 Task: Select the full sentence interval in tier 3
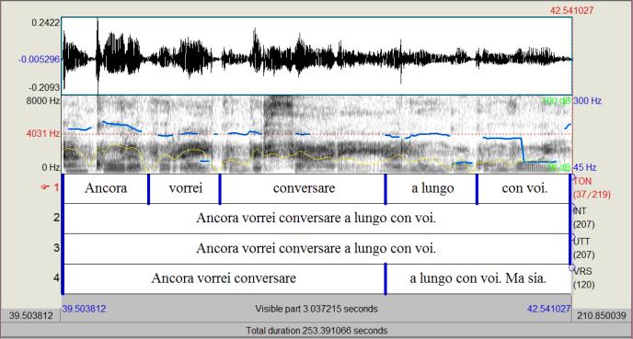(x=316, y=249)
